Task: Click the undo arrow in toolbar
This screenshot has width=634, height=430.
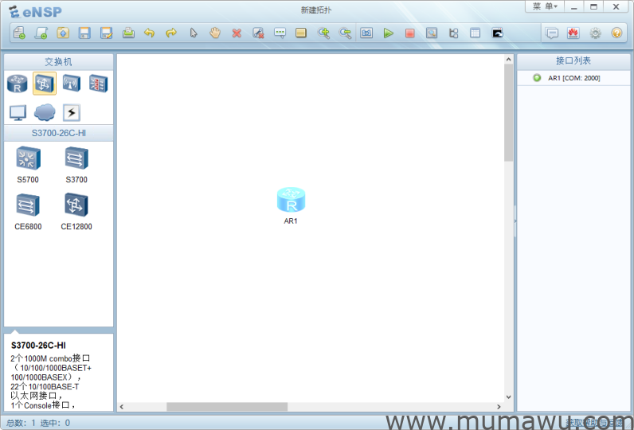Action: (x=149, y=33)
